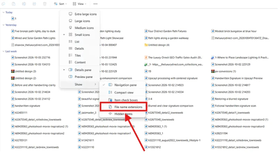Click the Rename icon in the toolbar
Screen dimensions: 278x156
(x=24, y=4)
